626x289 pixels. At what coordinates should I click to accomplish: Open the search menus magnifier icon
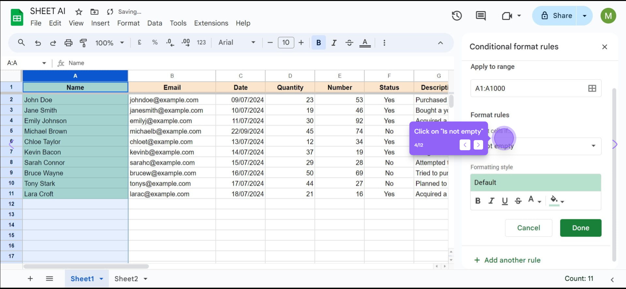[x=21, y=42]
